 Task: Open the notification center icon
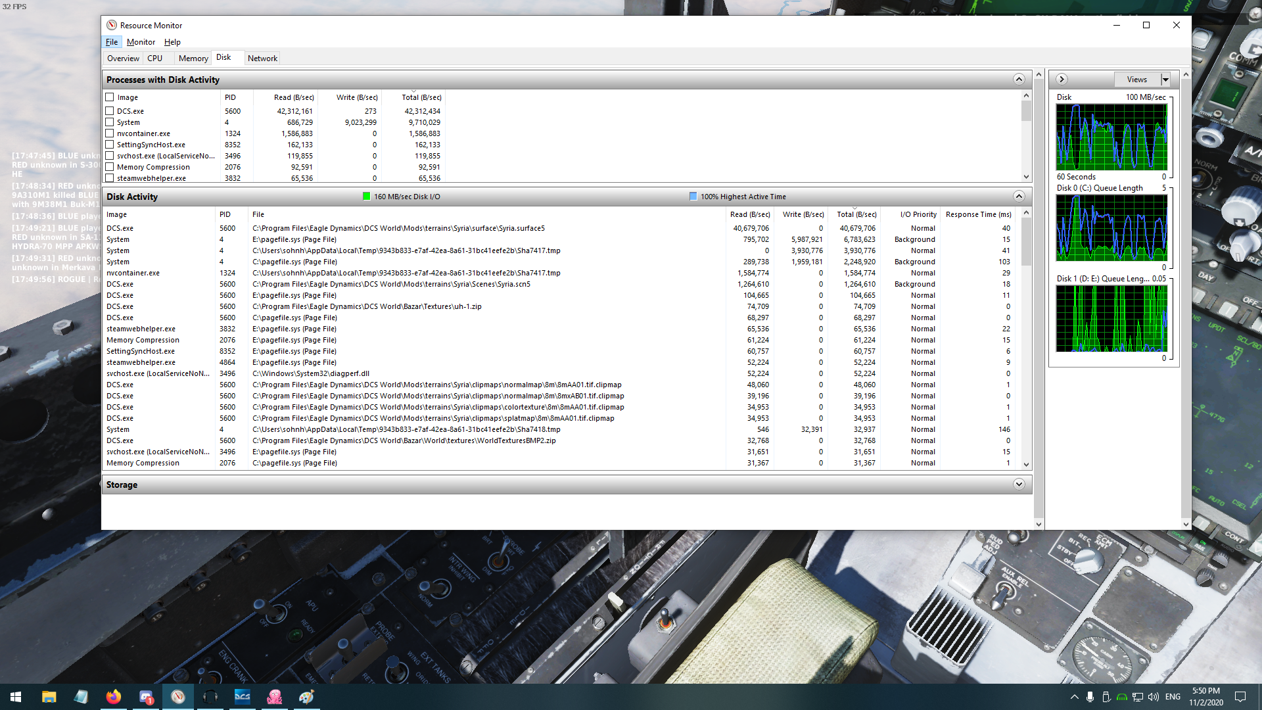pyautogui.click(x=1240, y=697)
